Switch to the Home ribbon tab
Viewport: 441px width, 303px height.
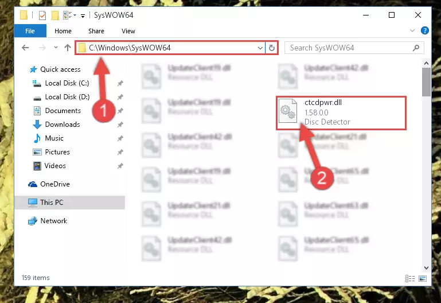click(63, 31)
